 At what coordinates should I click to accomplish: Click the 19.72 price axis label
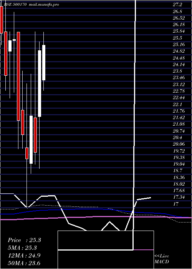[x=179, y=151]
